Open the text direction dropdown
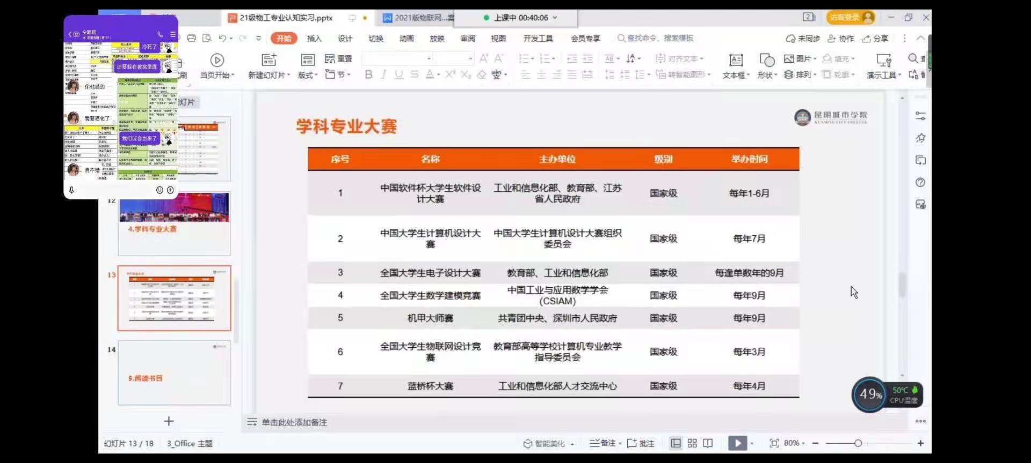Viewport: 1031px width, 463px height. pyautogui.click(x=634, y=58)
